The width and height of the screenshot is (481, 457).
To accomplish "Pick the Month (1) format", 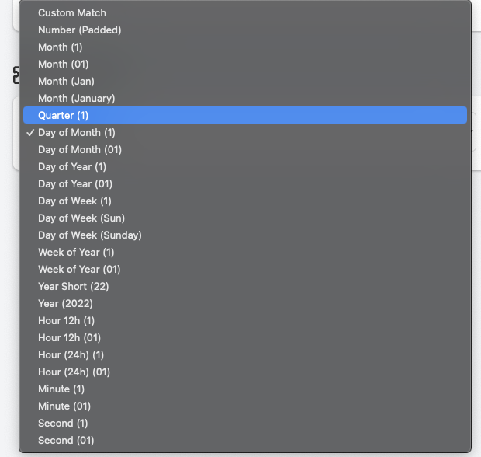I will [x=61, y=47].
